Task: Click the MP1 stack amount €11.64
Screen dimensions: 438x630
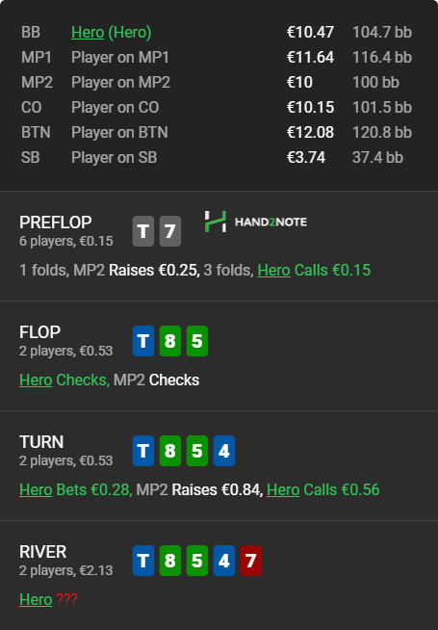Action: (x=310, y=57)
